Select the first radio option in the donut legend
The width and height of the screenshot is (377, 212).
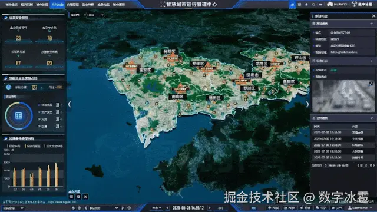click(x=39, y=105)
